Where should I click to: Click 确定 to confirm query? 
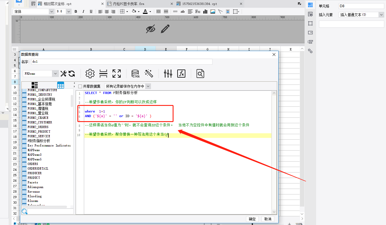[x=252, y=219]
